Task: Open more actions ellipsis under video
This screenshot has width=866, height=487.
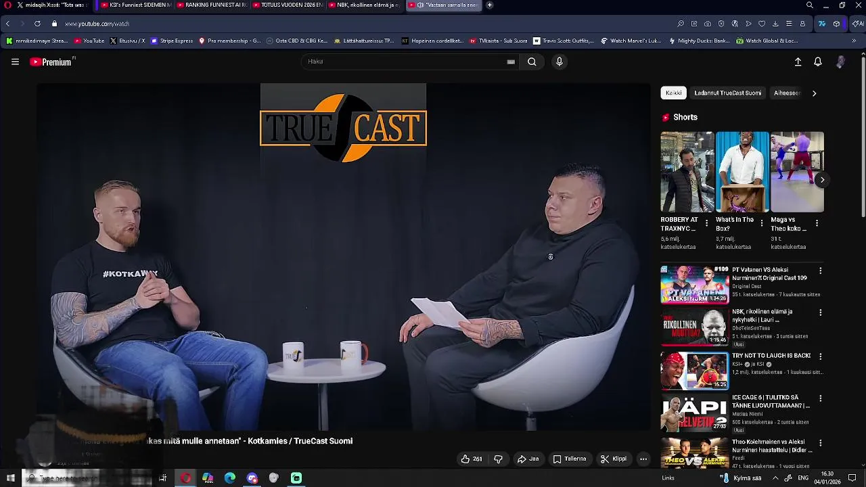Action: pos(643,459)
